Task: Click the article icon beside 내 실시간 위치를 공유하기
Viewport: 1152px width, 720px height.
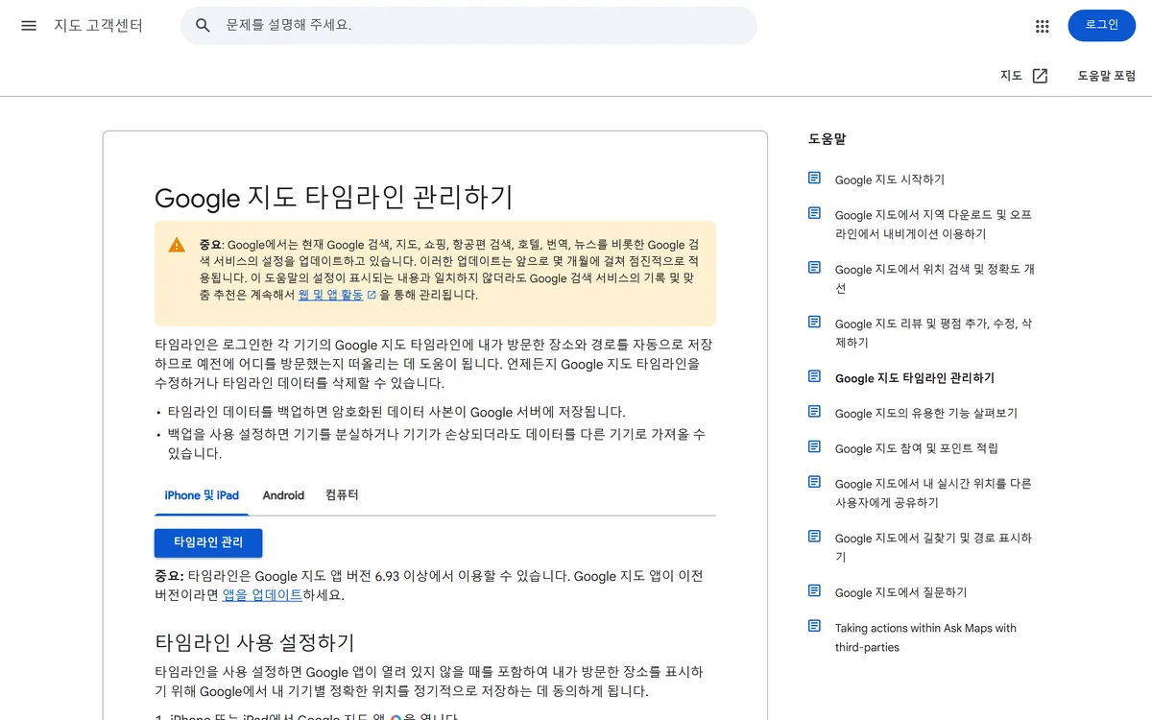Action: [x=814, y=482]
